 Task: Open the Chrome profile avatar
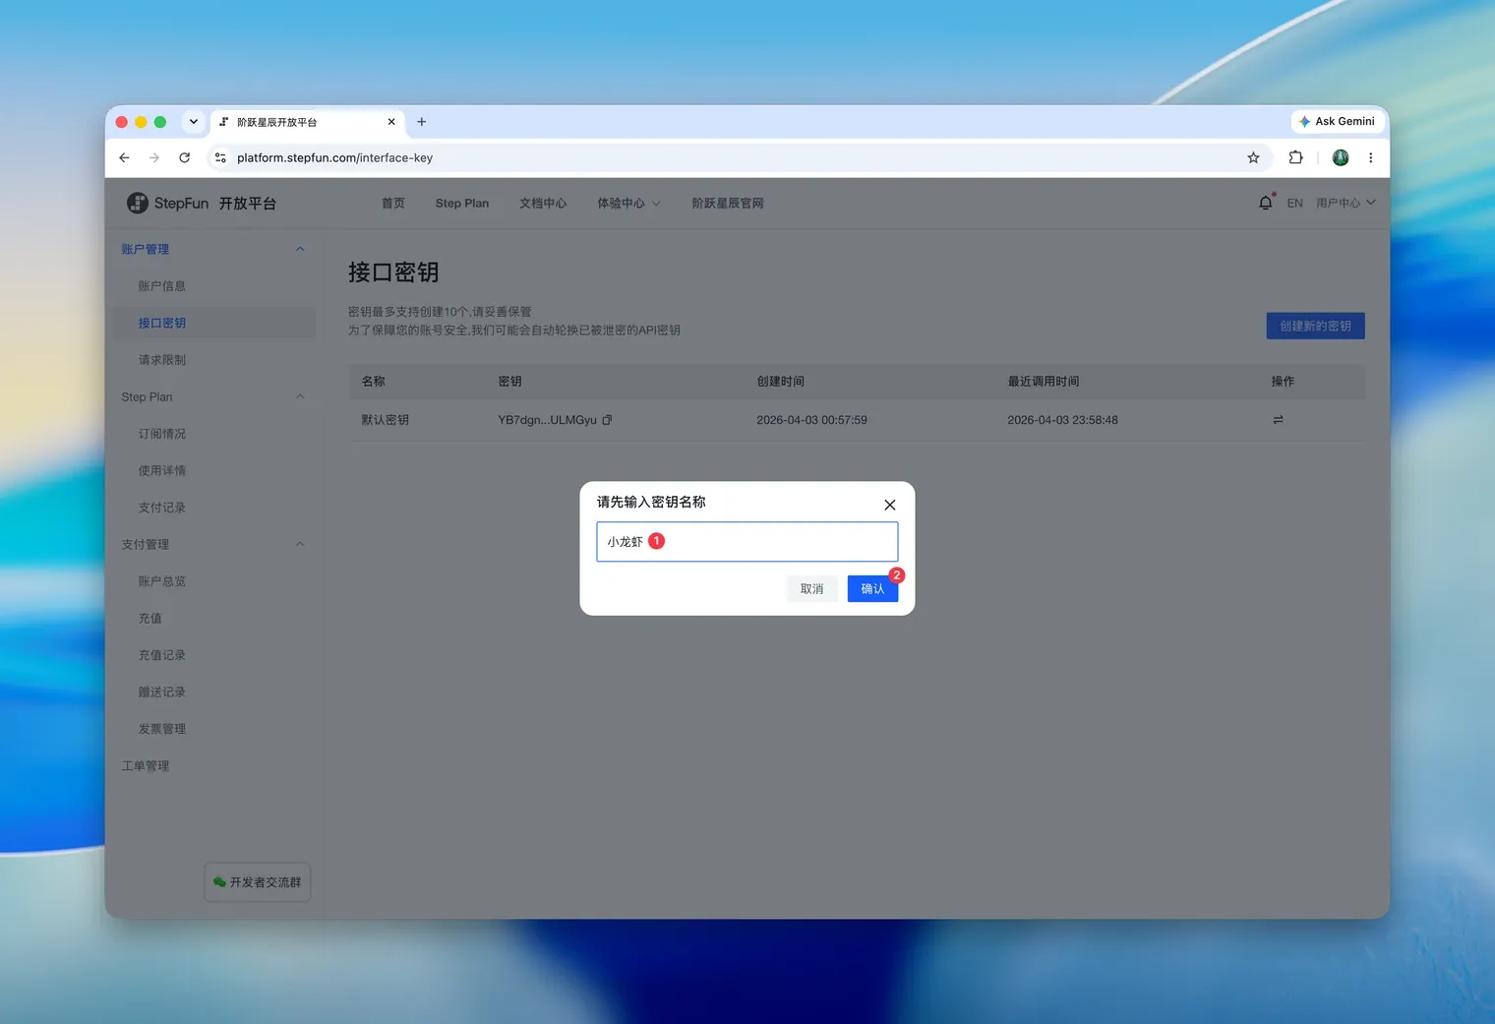[1341, 157]
